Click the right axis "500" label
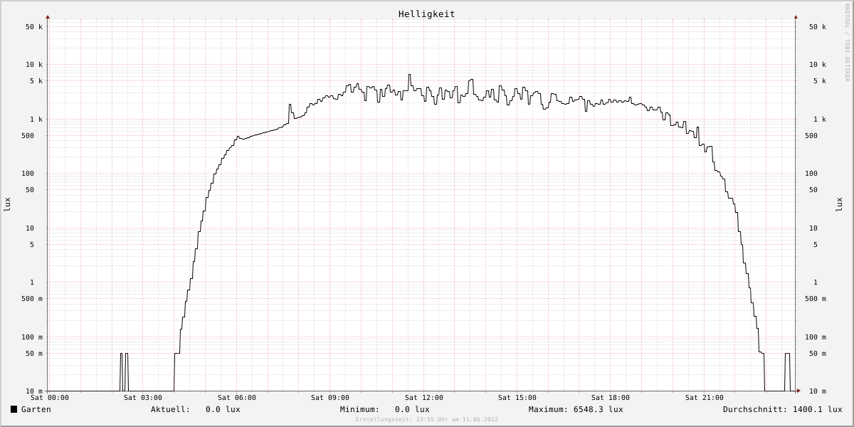The height and width of the screenshot is (427, 854). pyautogui.click(x=811, y=136)
